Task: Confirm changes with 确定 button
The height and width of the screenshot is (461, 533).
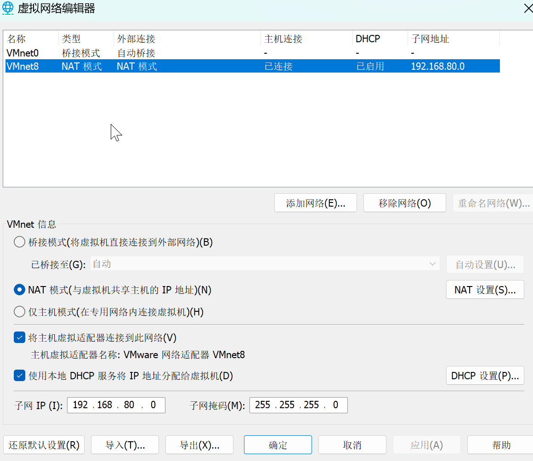Action: coord(278,444)
